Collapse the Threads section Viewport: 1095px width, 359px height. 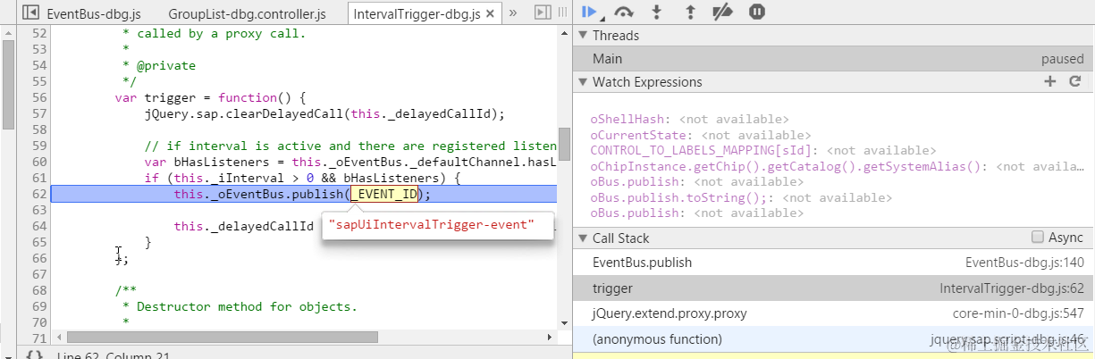582,36
